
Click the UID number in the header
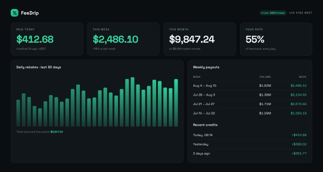[x=301, y=13]
